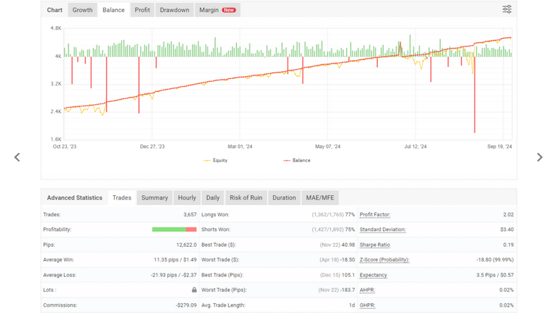Switch to the Summary statistics tab
This screenshot has width=557, height=313.
pos(154,198)
